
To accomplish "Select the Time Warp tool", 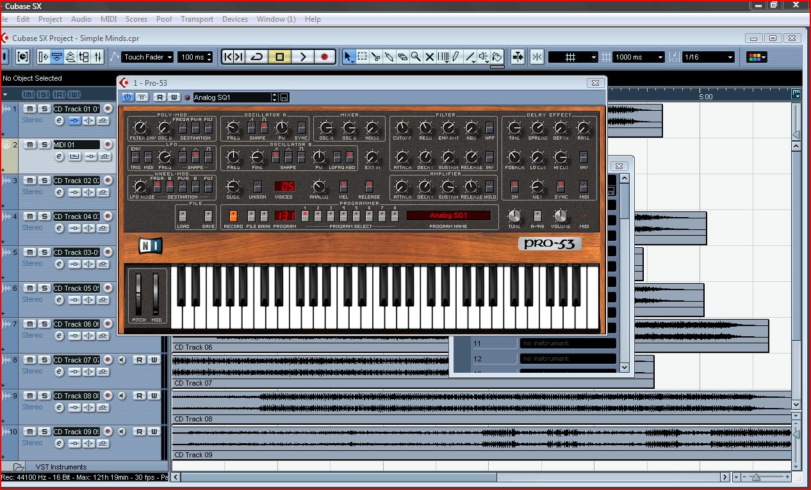I will coord(443,57).
